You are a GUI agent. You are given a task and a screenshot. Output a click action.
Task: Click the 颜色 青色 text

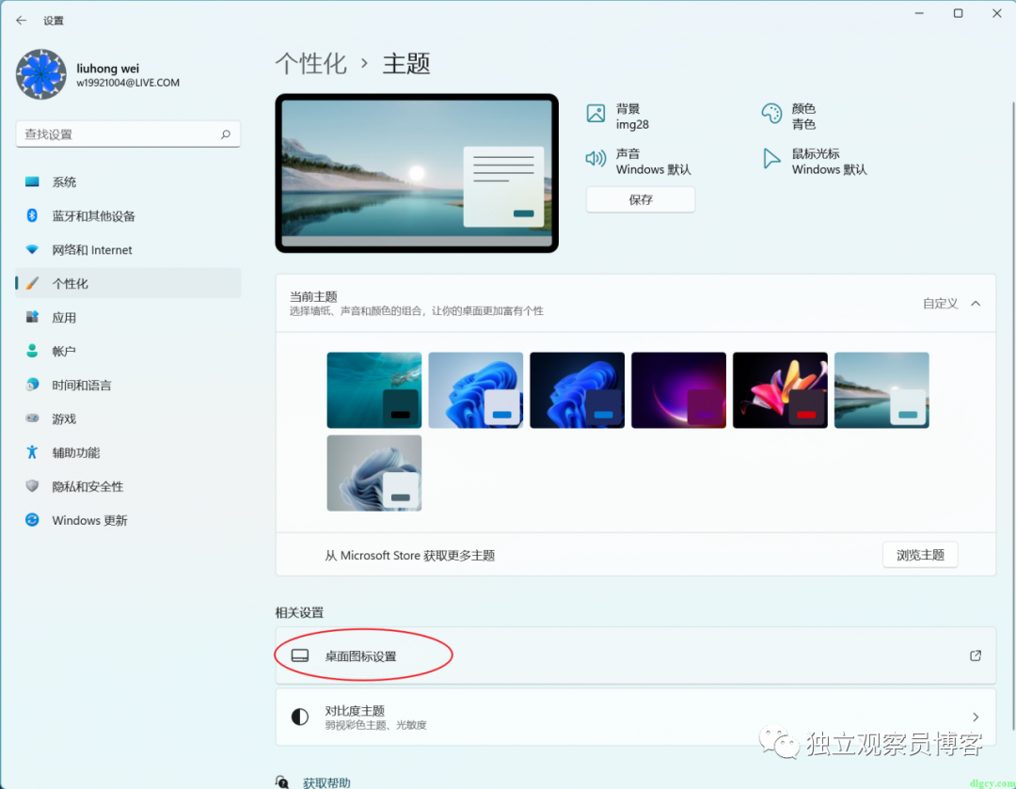tap(803, 117)
